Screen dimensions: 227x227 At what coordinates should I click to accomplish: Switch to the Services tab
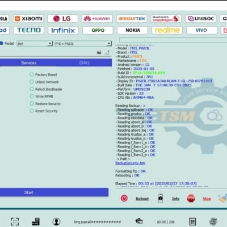[x=29, y=63]
